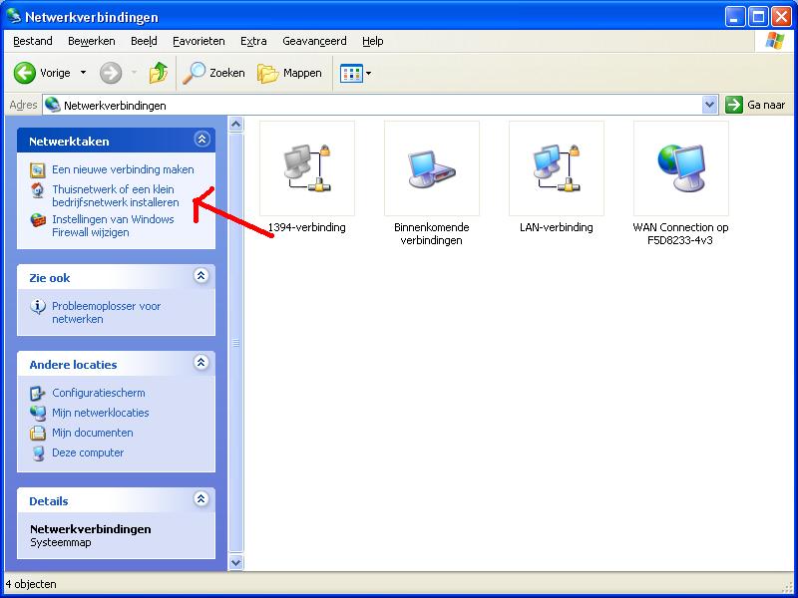
Task: Open Mijn documenten link
Action: pos(93,433)
